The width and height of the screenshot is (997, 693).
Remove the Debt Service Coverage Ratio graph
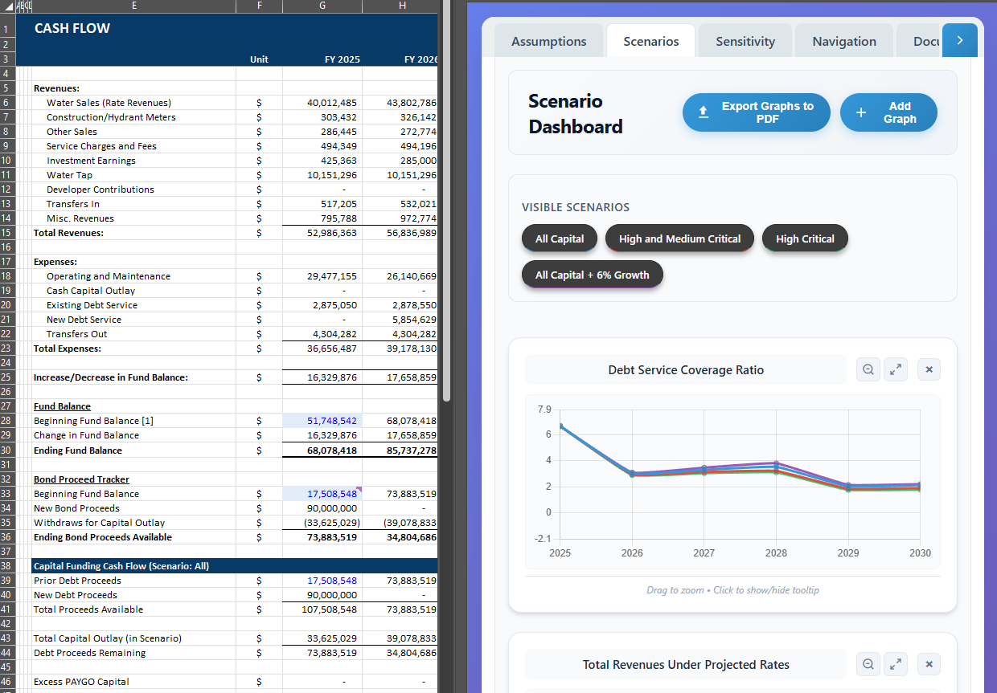pos(929,369)
